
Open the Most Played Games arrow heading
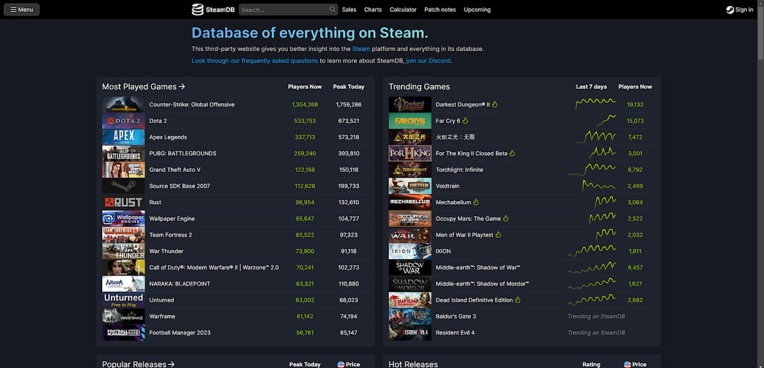pos(144,87)
